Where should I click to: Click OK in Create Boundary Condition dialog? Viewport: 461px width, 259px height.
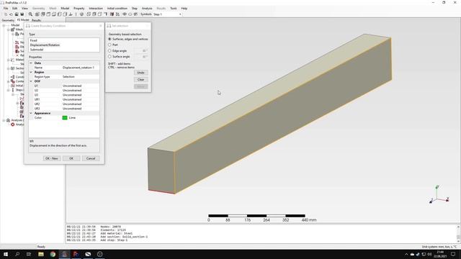[x=71, y=158]
